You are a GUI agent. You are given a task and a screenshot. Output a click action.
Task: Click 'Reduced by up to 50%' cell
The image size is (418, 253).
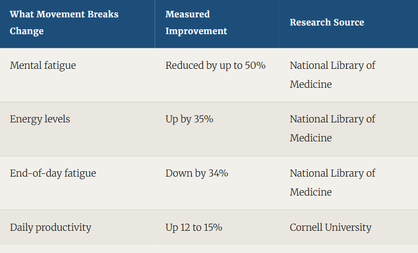(x=215, y=66)
